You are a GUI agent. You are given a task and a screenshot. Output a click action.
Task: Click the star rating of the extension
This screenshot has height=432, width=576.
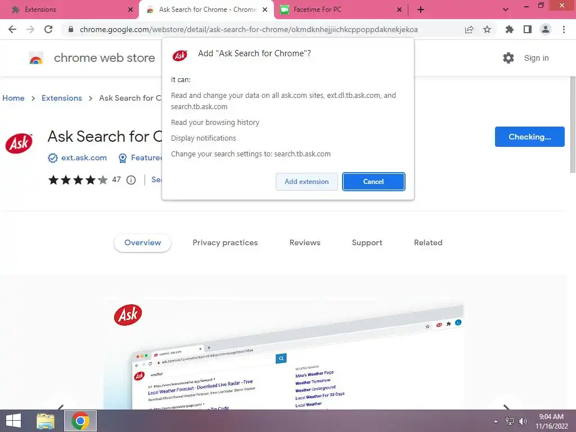click(x=78, y=180)
